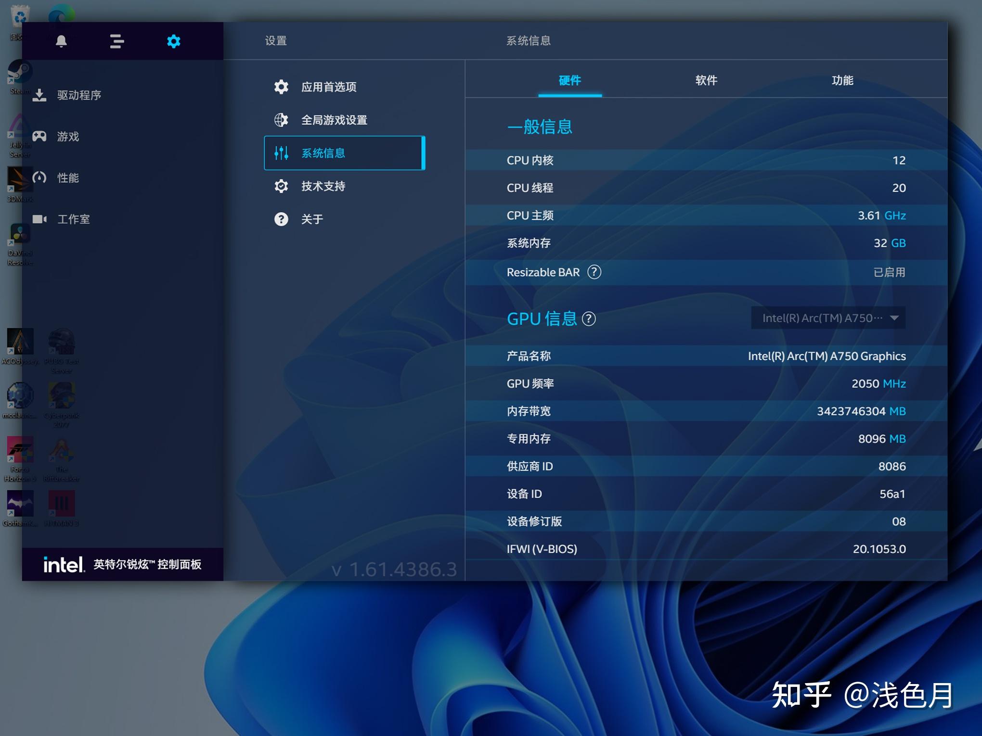This screenshot has width=982, height=736.
Task: Click the performance gauge icon
Action: tap(39, 178)
